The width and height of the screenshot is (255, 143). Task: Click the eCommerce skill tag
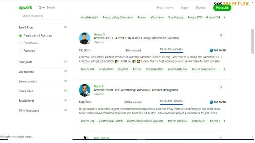tap(157, 17)
